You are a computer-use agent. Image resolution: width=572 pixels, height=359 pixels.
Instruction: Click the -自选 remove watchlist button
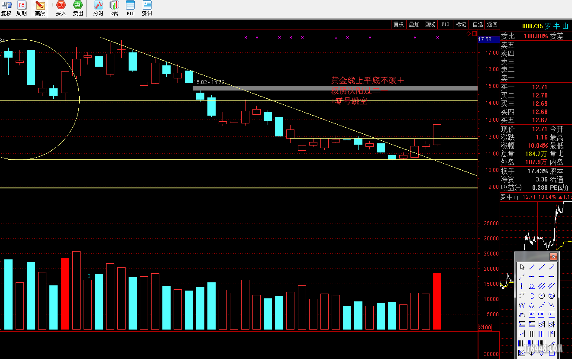click(476, 25)
